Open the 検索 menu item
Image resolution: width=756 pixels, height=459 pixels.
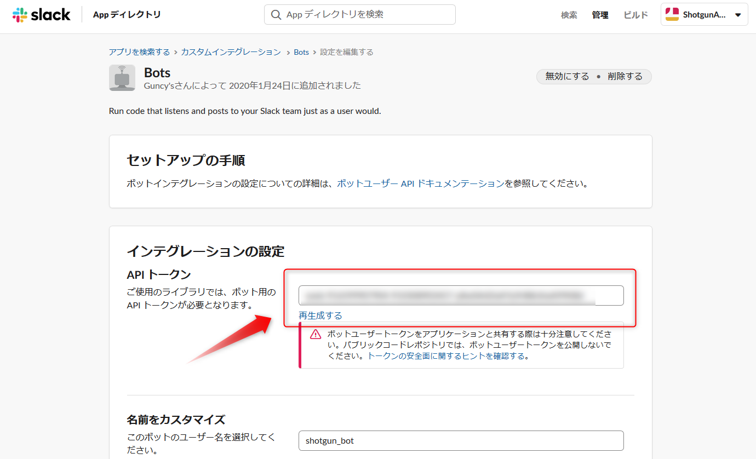569,15
